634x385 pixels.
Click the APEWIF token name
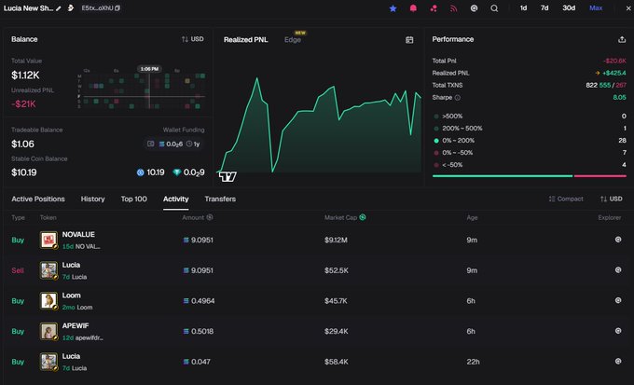76,325
